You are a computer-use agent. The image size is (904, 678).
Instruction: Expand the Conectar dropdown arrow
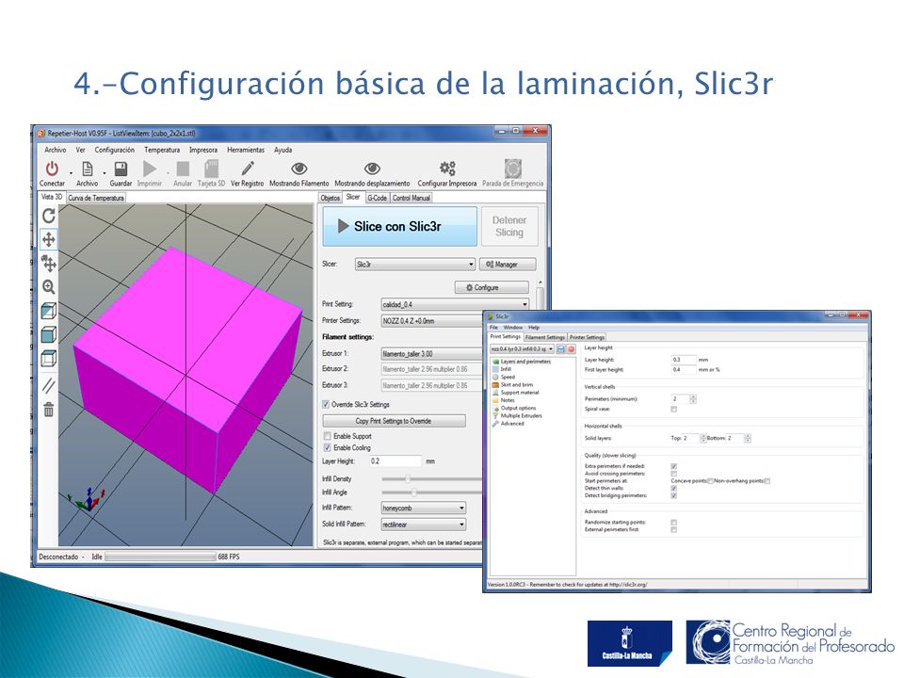[71, 172]
